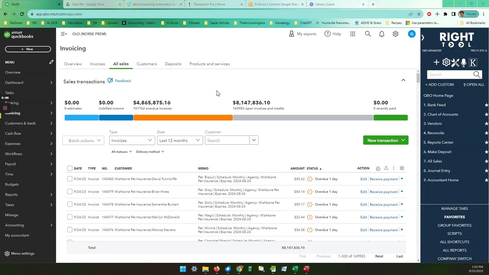
Task: Open File Explorer from the taskbar
Action: [205, 269]
